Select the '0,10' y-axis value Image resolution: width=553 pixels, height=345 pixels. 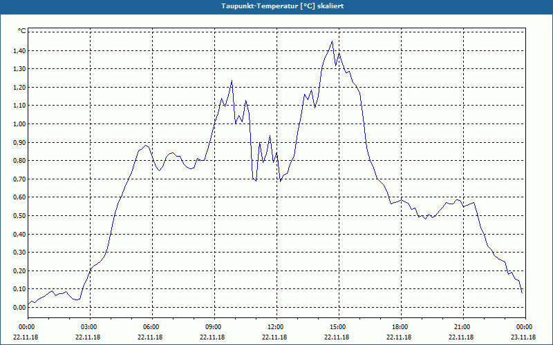[x=20, y=289]
